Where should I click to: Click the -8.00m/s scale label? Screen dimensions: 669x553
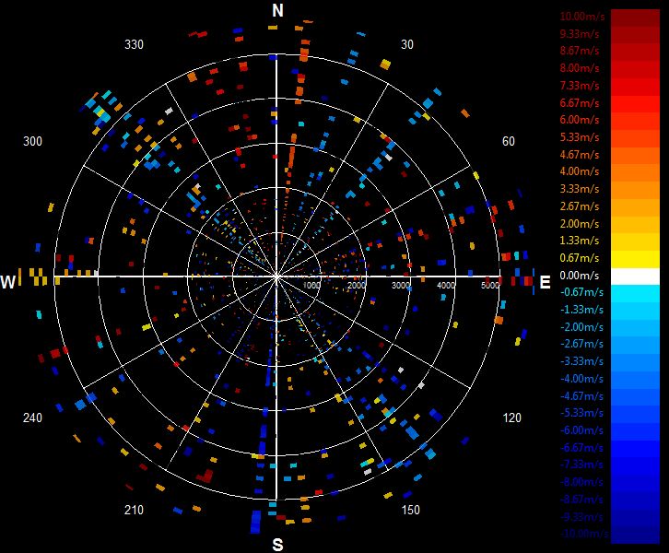coord(581,482)
